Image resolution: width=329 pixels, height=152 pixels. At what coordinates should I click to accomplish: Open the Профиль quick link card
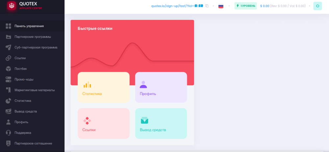pos(161,87)
